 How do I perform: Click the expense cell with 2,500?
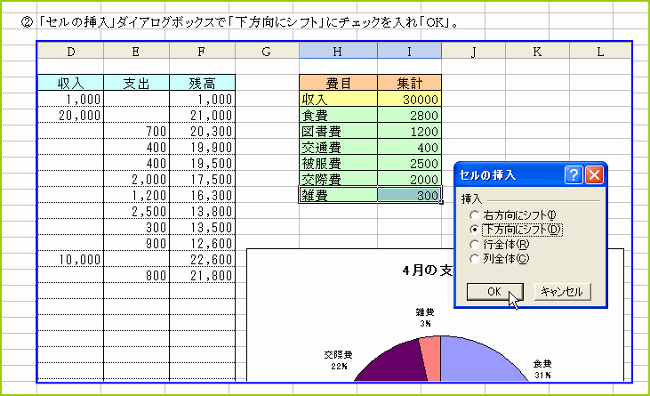click(x=136, y=211)
